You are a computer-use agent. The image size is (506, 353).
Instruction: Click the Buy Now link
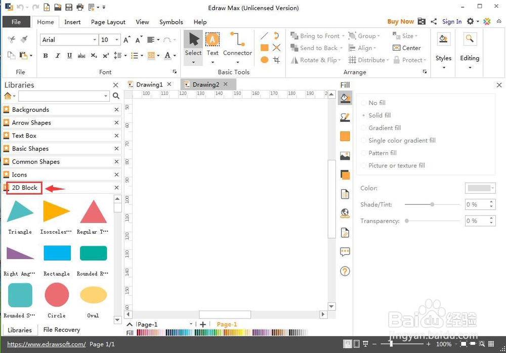(x=400, y=21)
